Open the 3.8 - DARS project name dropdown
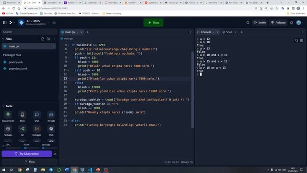307x173 pixels. point(48,23)
